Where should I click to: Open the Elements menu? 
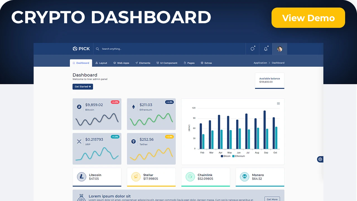143,63
